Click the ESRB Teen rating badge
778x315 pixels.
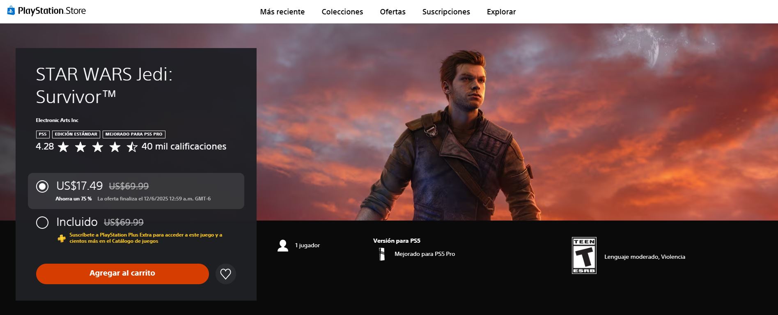click(584, 255)
